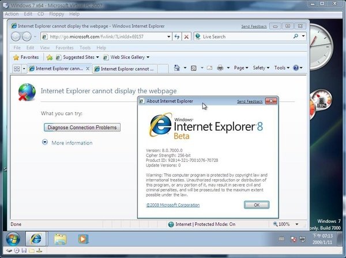Open the Favorites star button
Screen dimensions: 346x258
click(x=26, y=57)
